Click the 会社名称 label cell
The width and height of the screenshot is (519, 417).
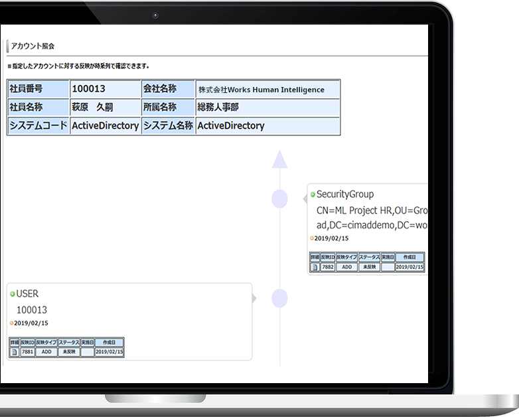coord(168,89)
